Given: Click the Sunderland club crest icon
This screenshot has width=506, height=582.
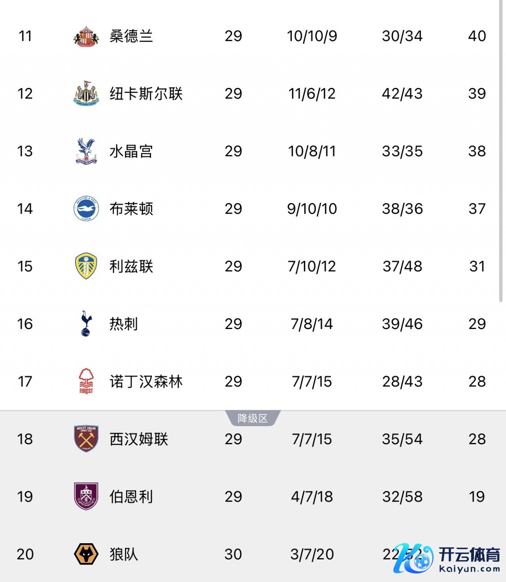Looking at the screenshot, I should tap(86, 36).
